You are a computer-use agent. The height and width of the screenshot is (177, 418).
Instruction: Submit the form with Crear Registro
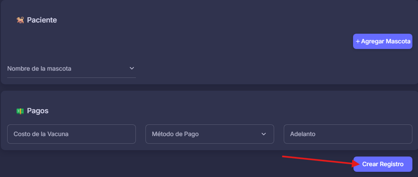pyautogui.click(x=383, y=164)
